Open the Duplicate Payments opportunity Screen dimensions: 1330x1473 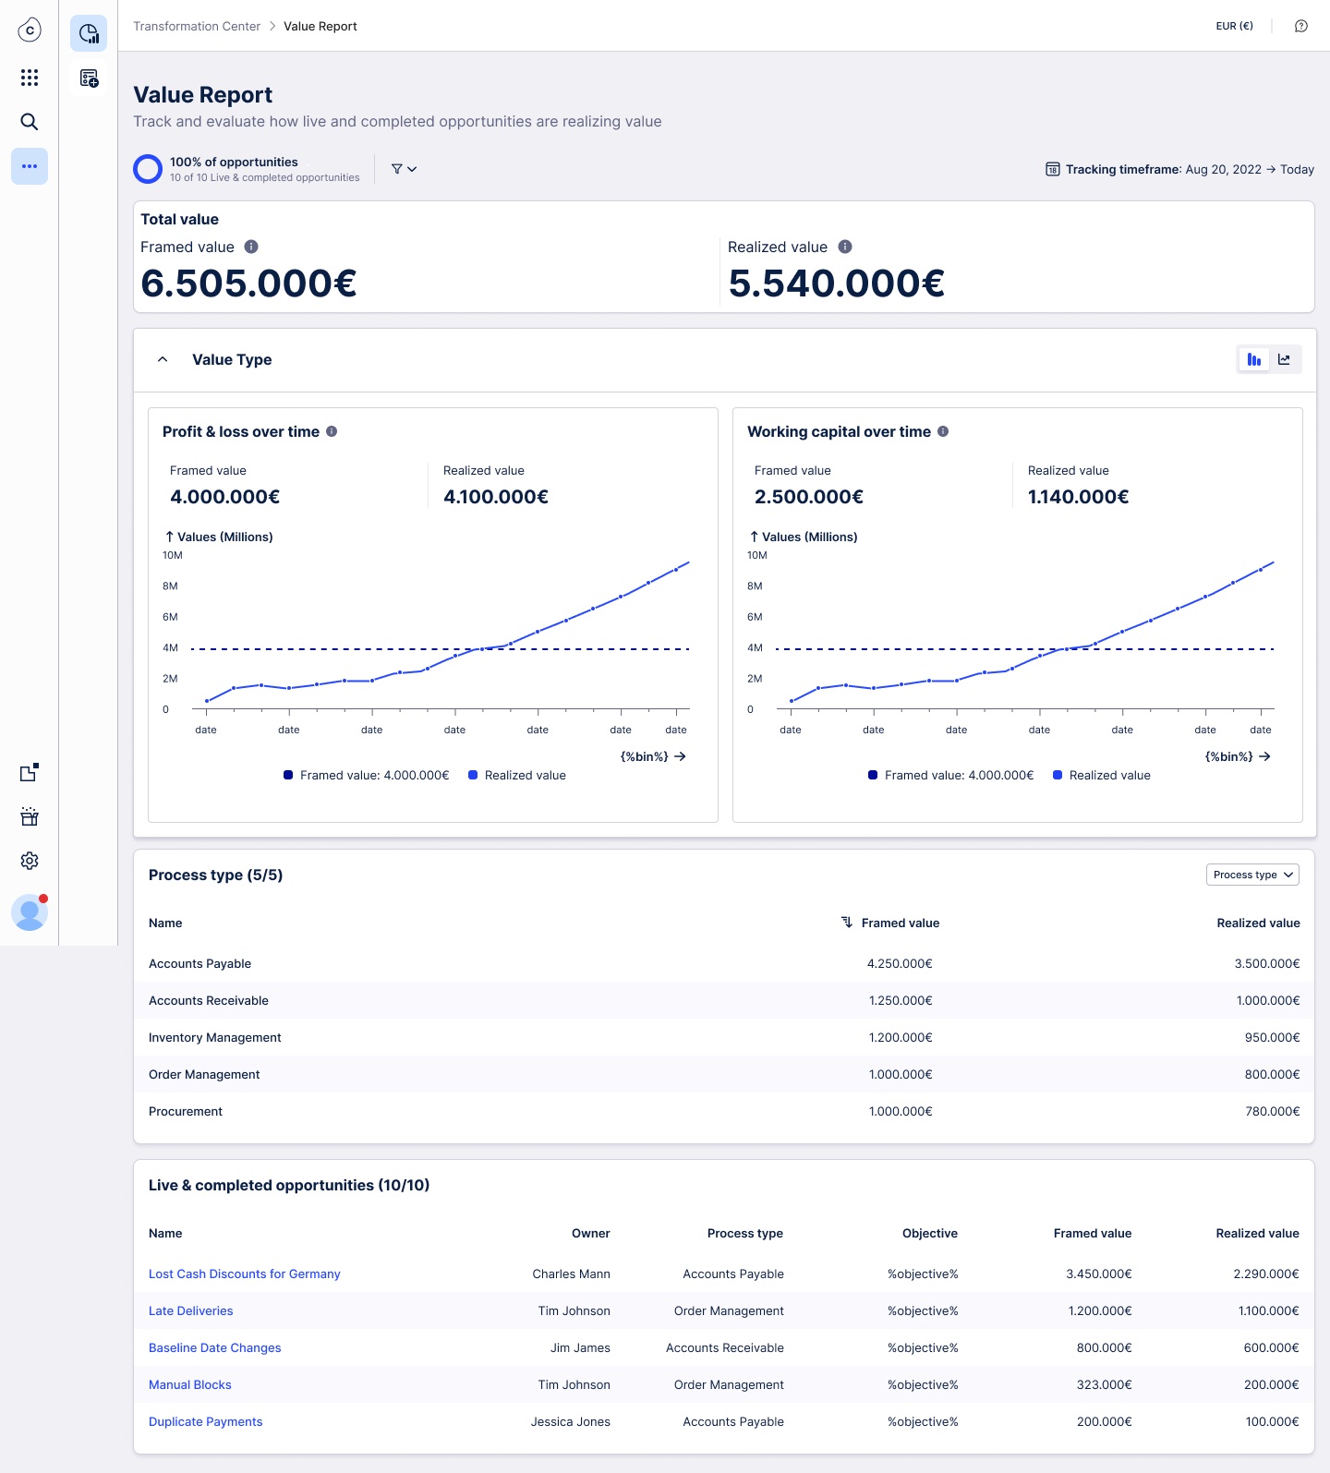pyautogui.click(x=206, y=1421)
